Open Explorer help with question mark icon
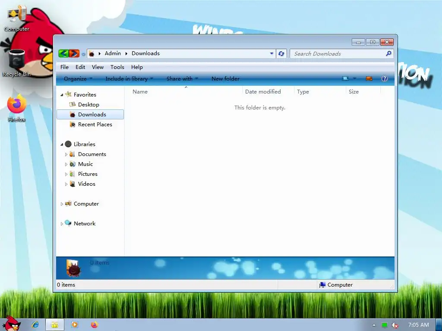This screenshot has width=442, height=331. [x=385, y=78]
